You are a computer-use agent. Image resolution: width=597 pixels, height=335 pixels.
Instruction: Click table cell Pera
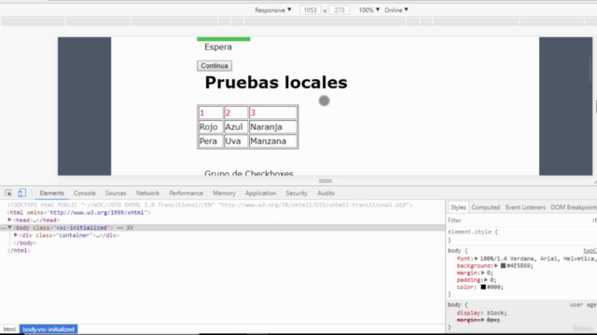[x=211, y=141]
